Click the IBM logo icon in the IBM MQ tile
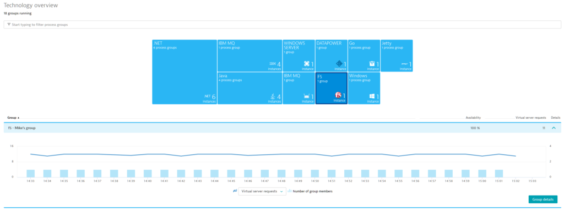The width and height of the screenshot is (564, 211). click(272, 64)
